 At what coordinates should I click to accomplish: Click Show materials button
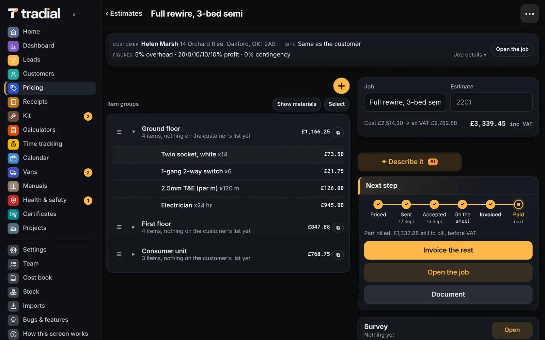(297, 104)
